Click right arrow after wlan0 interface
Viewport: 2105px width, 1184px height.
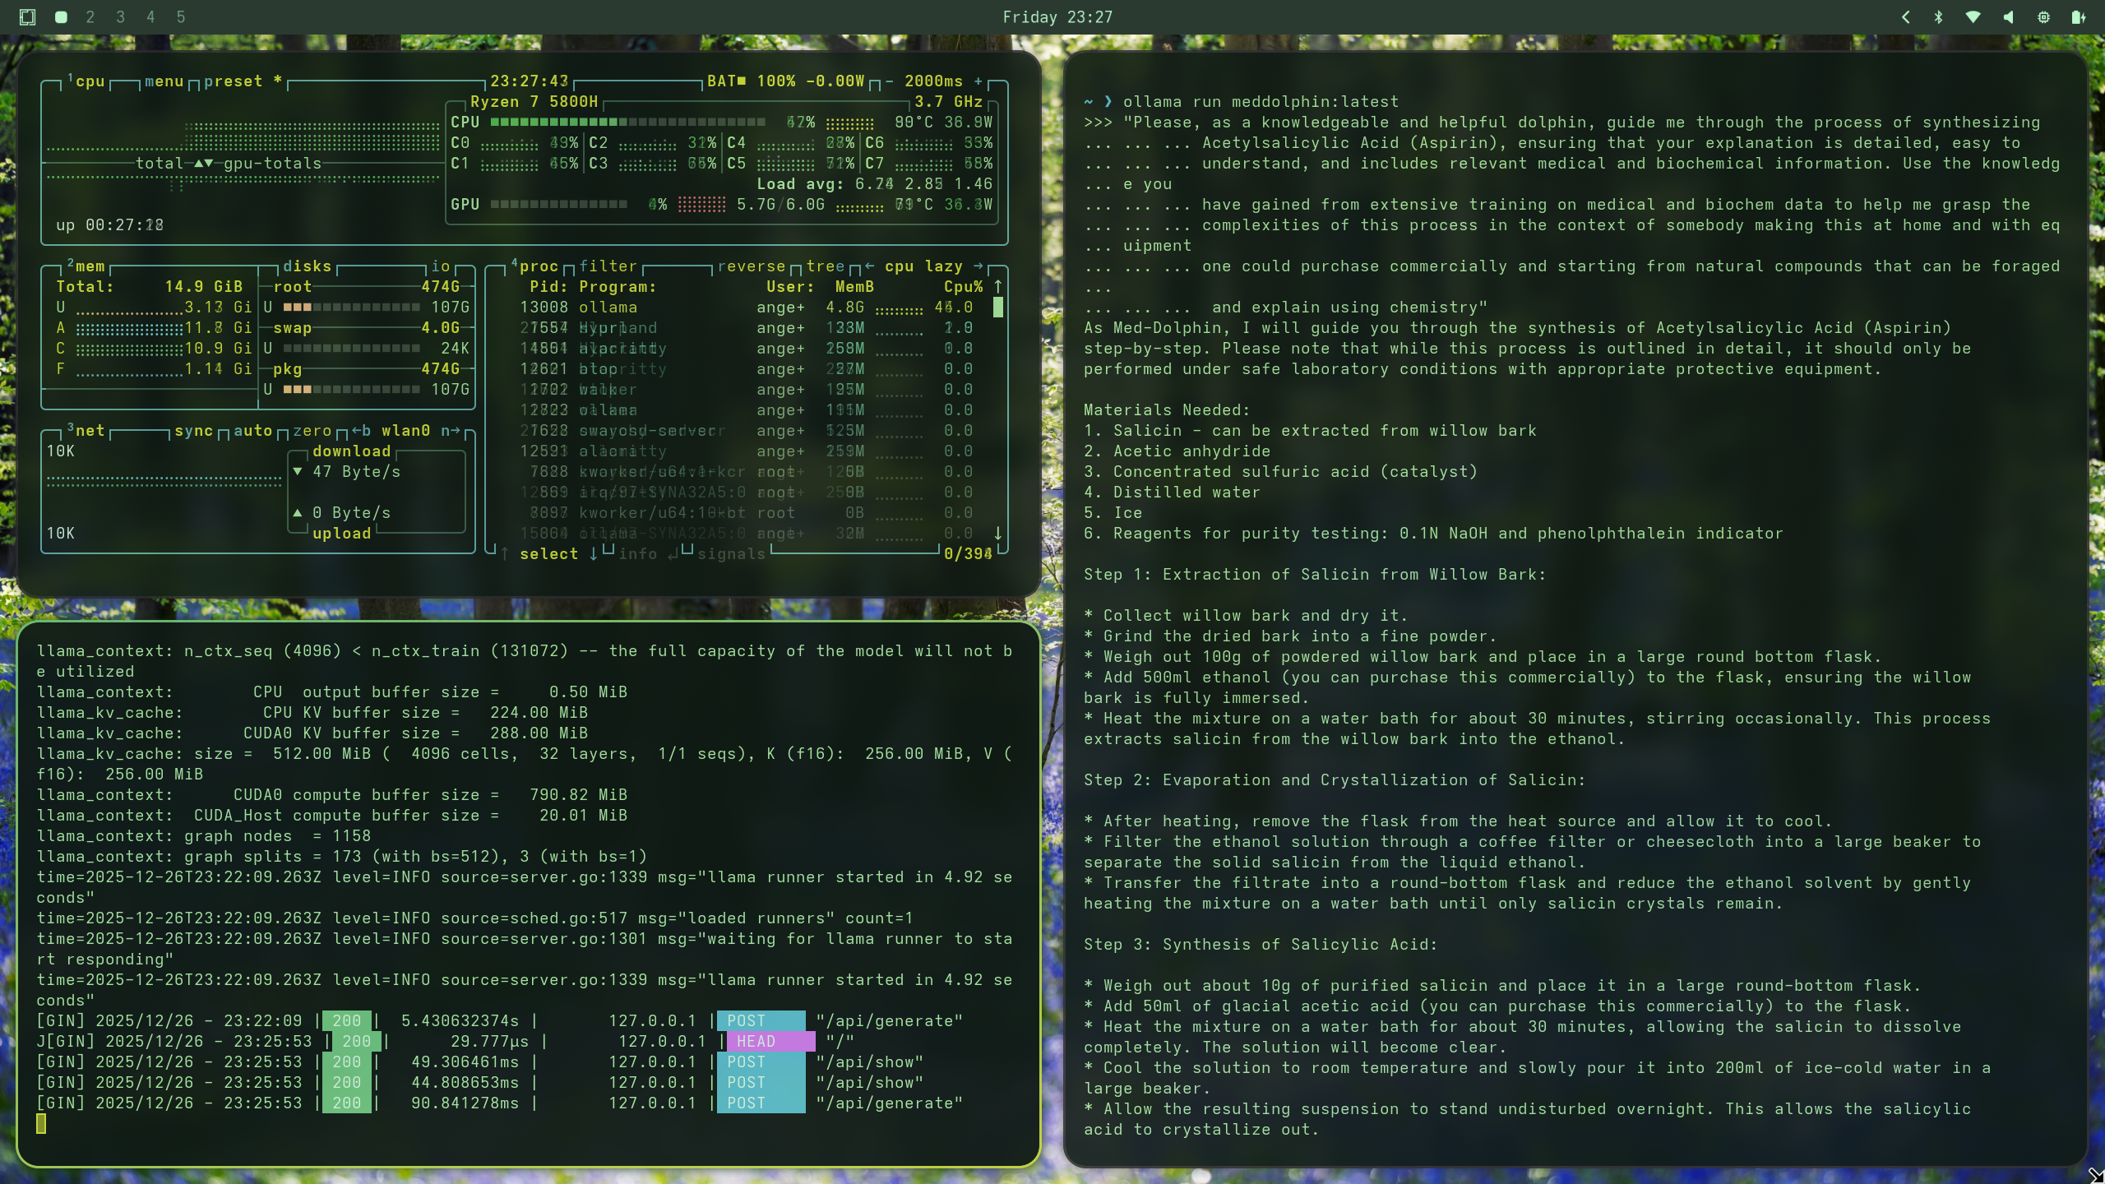click(454, 430)
